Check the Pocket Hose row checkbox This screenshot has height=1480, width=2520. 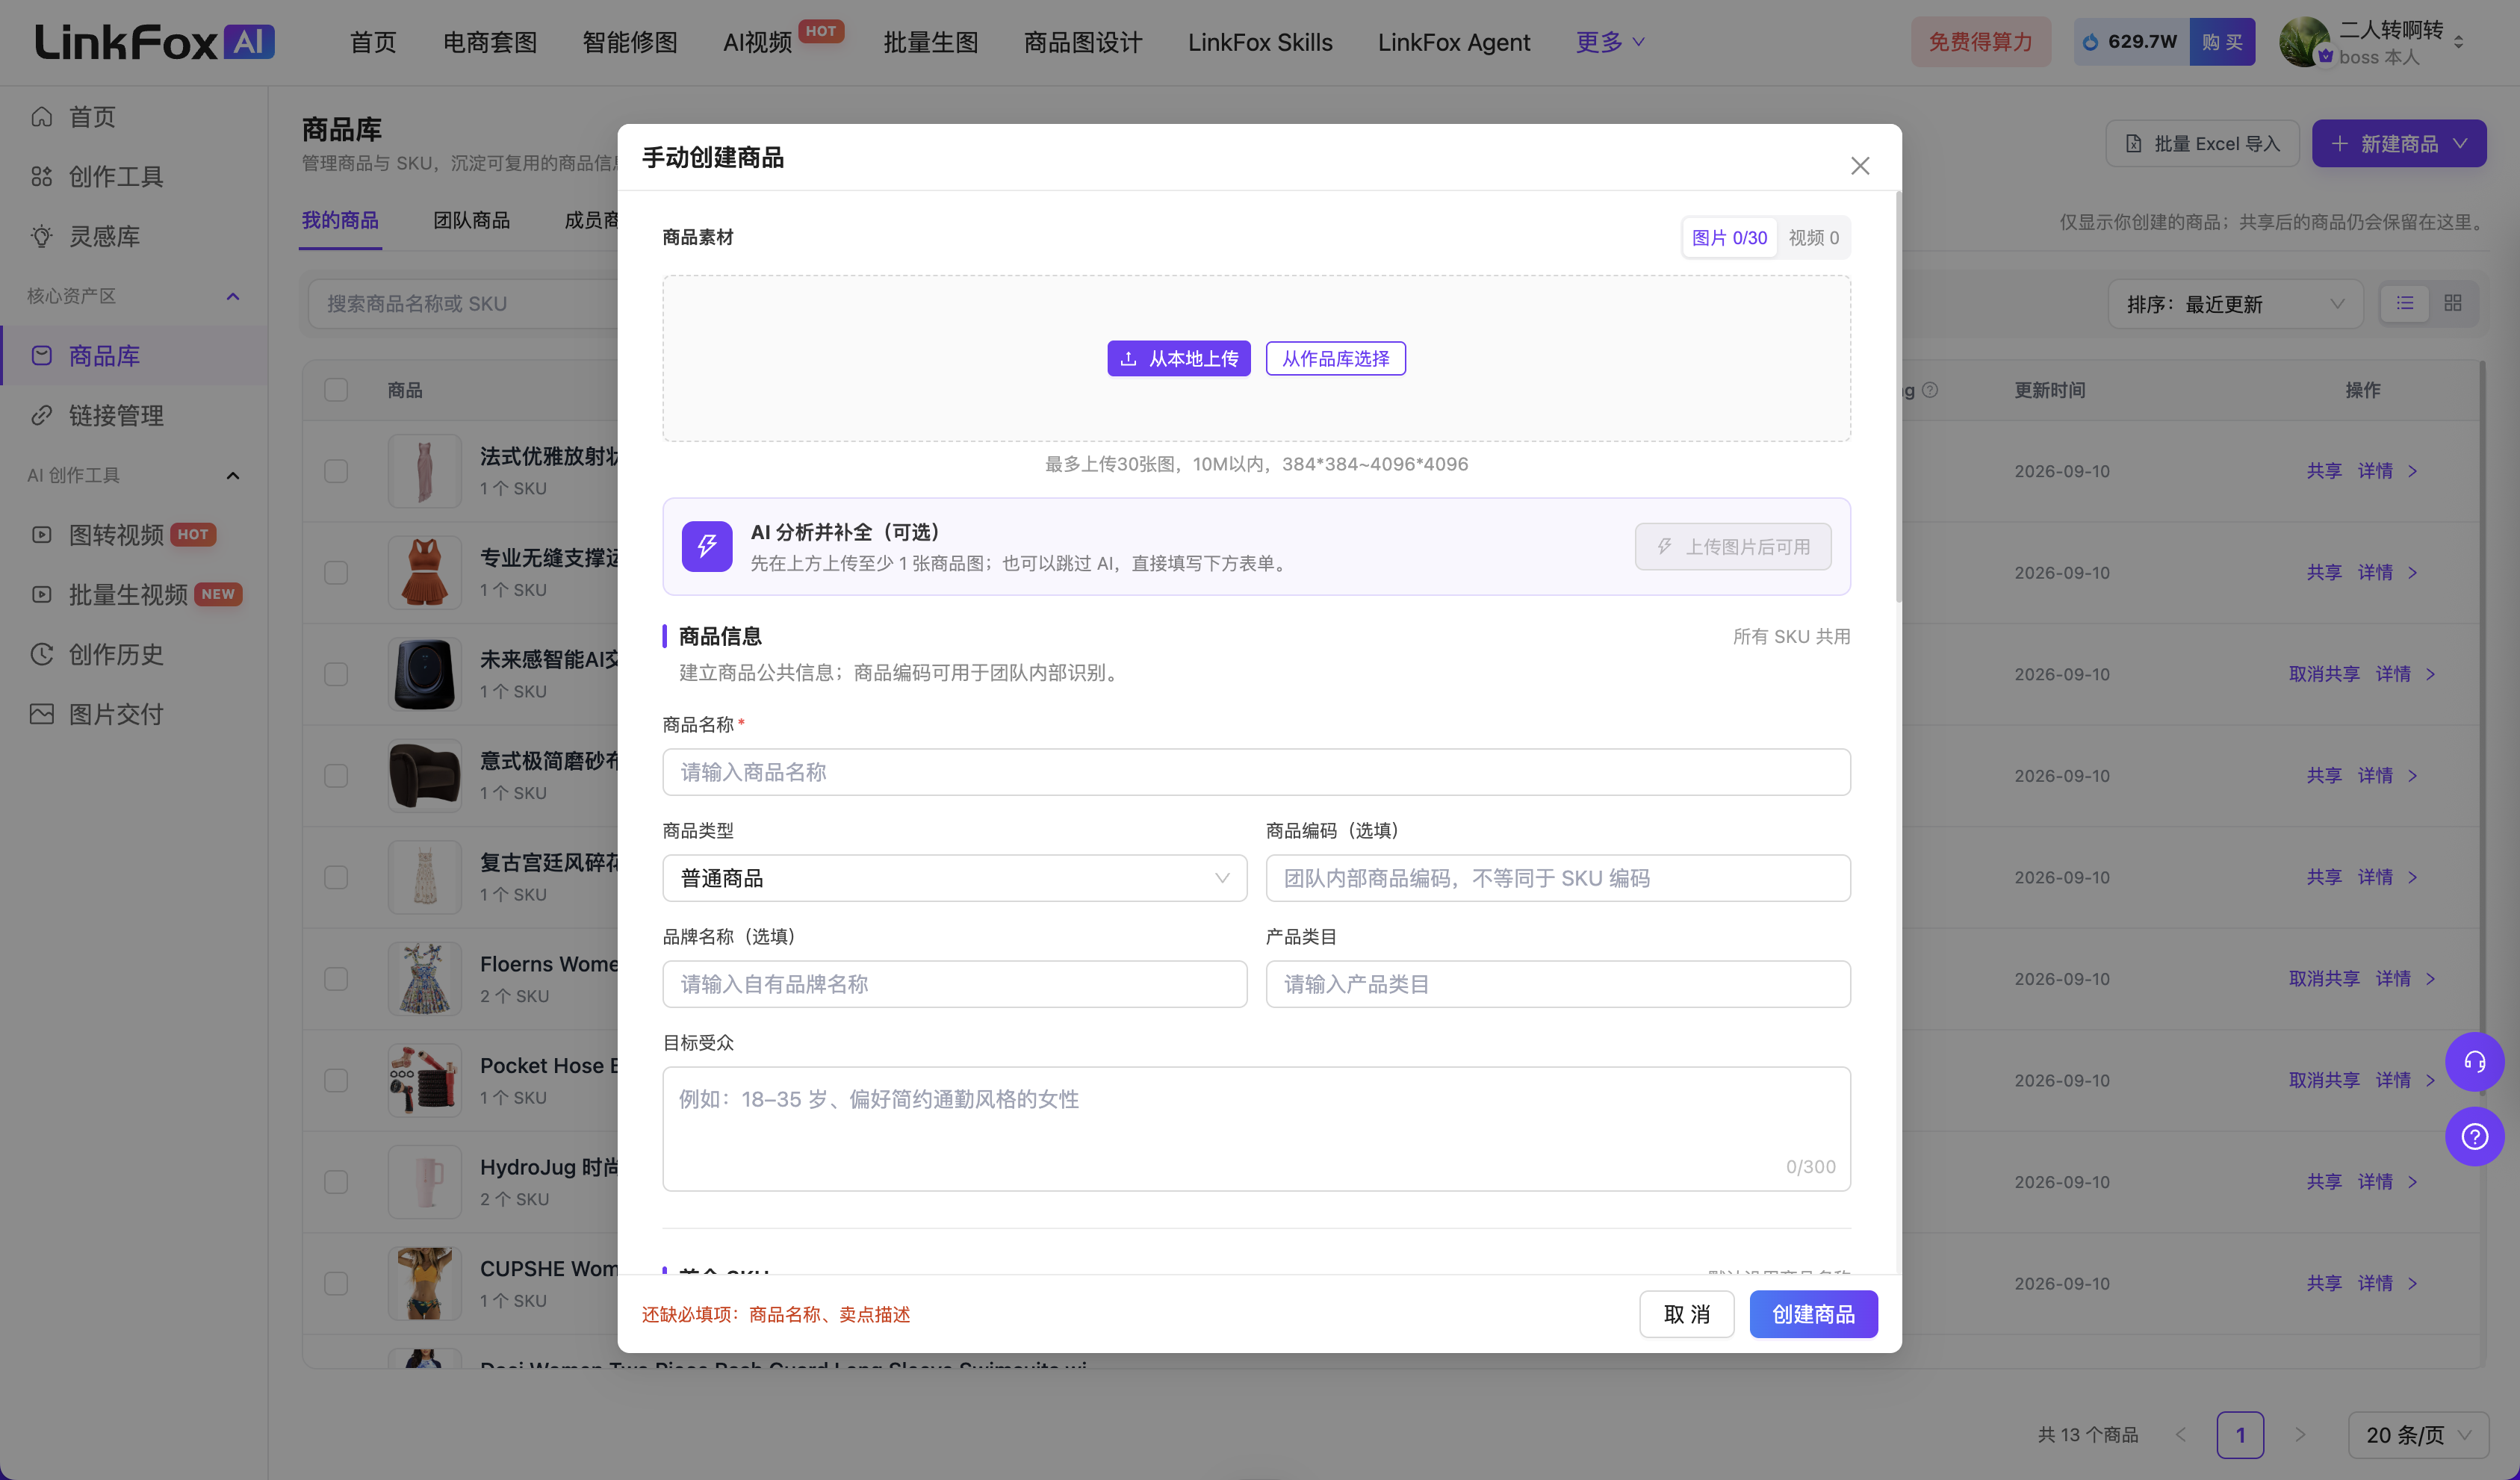click(336, 1080)
